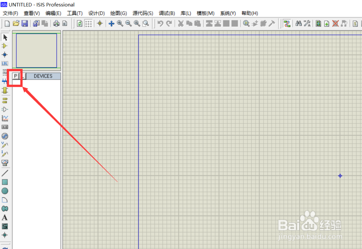The image size is (362, 249).
Task: Open the Packaging Tool
Action: [264, 23]
